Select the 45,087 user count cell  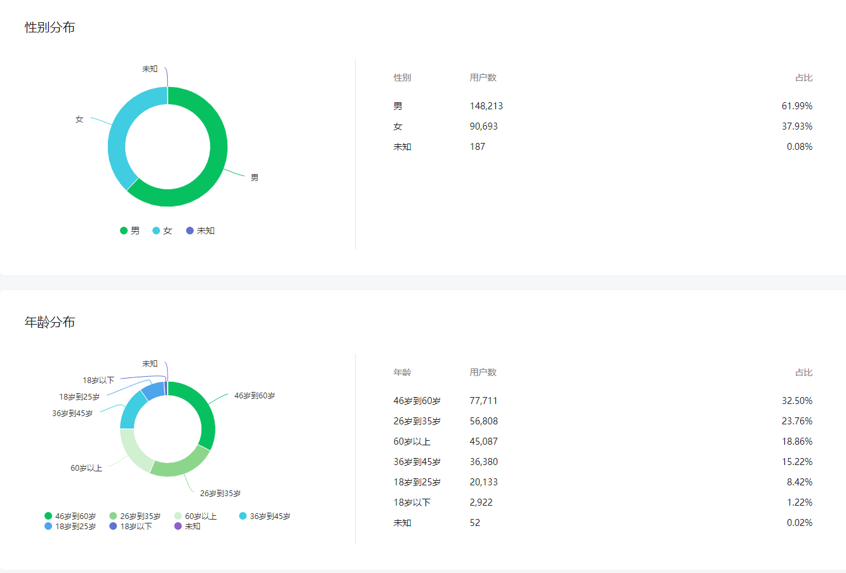484,442
